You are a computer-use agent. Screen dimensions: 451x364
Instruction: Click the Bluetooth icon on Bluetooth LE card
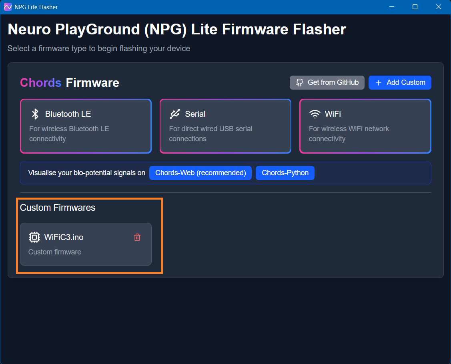tap(35, 114)
